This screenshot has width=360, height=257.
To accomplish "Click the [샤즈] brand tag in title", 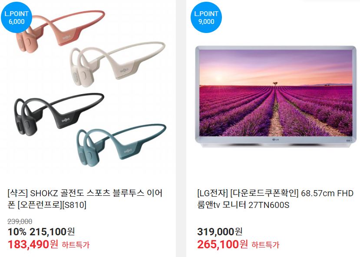I will (x=17, y=193).
